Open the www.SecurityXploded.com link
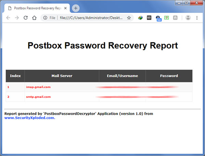 click(29, 118)
